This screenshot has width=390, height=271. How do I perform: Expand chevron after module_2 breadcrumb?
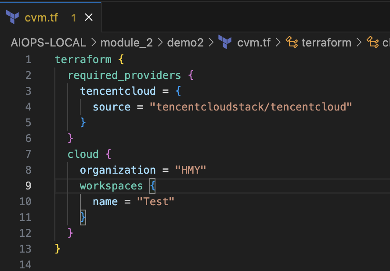click(160, 43)
